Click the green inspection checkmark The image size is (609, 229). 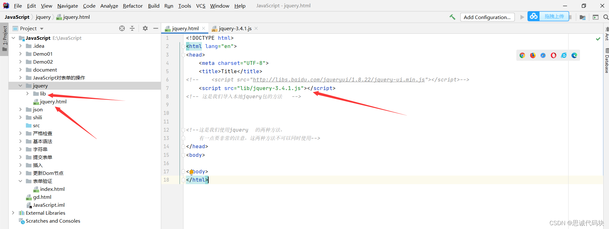(598, 39)
